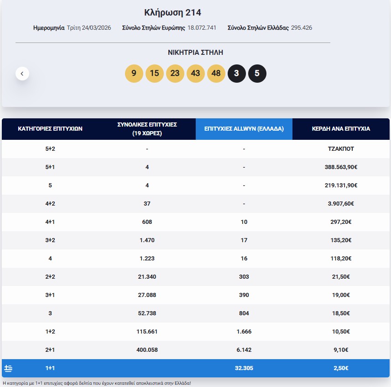Select the 2,50€ winnings amount
This screenshot has height=387, width=391.
[340, 368]
